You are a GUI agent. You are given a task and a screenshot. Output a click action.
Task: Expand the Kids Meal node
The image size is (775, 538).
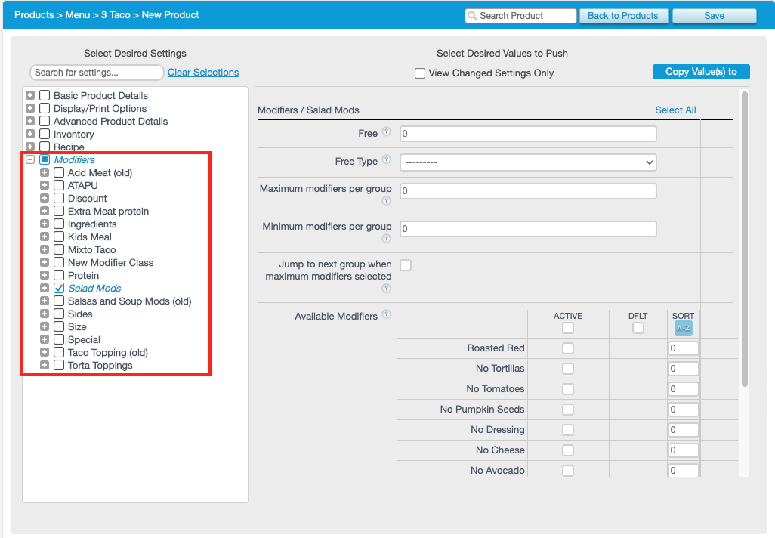pyautogui.click(x=45, y=237)
